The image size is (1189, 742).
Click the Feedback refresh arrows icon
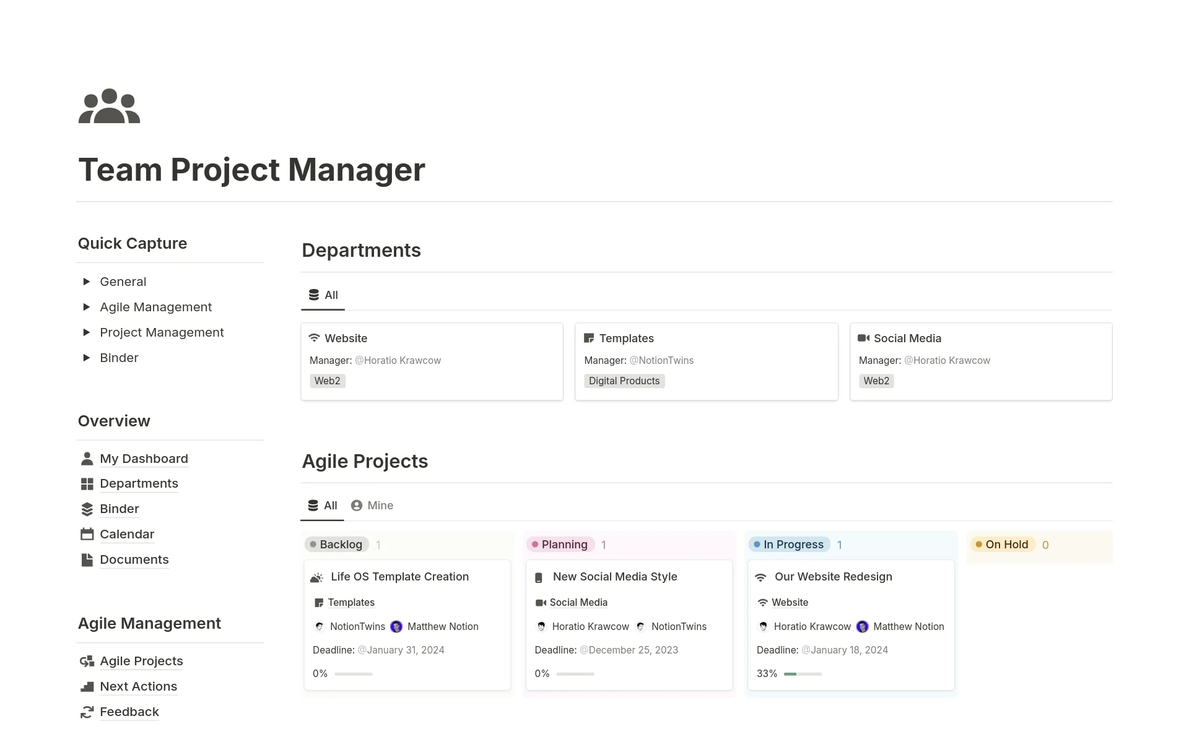pyautogui.click(x=87, y=712)
